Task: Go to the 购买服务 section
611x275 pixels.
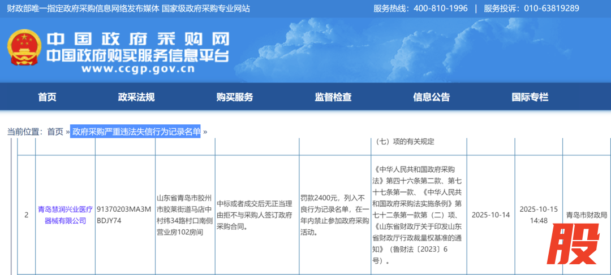Action: click(x=234, y=97)
